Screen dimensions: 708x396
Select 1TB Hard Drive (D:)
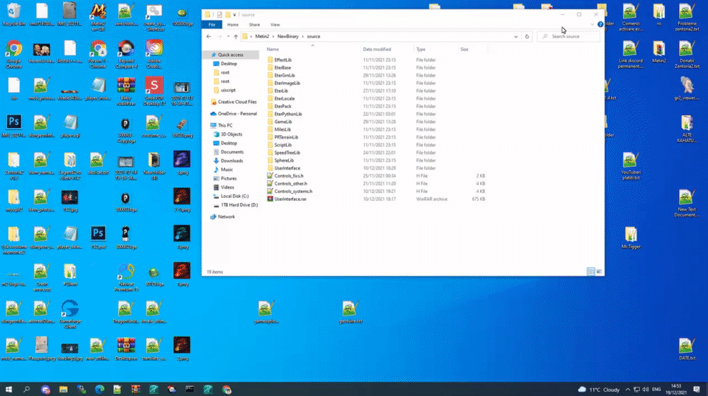[x=239, y=205]
